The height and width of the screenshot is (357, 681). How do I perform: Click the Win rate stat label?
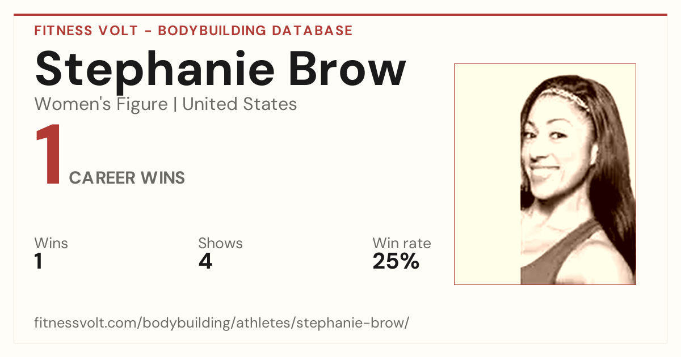[x=402, y=244]
